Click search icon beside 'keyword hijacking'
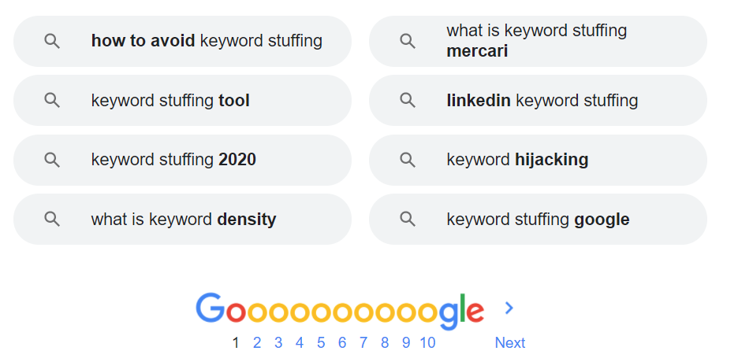The height and width of the screenshot is (362, 738). (x=408, y=160)
